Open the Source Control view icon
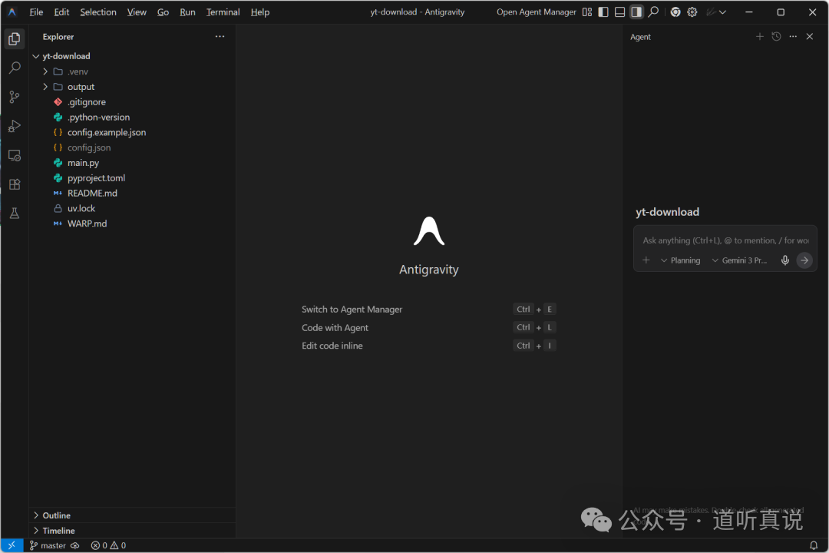The image size is (829, 553). [x=15, y=97]
